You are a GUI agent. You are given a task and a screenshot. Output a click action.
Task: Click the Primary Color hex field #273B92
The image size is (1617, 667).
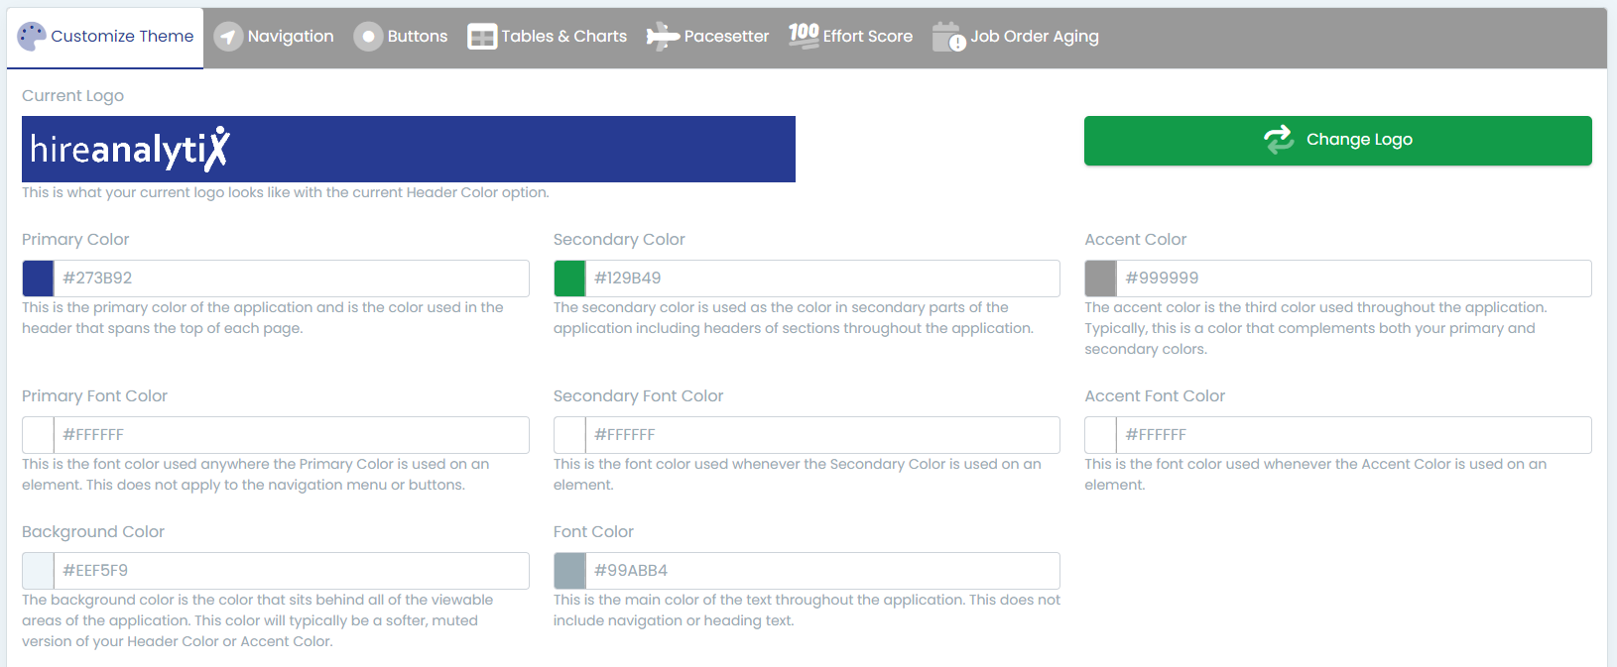pyautogui.click(x=292, y=278)
